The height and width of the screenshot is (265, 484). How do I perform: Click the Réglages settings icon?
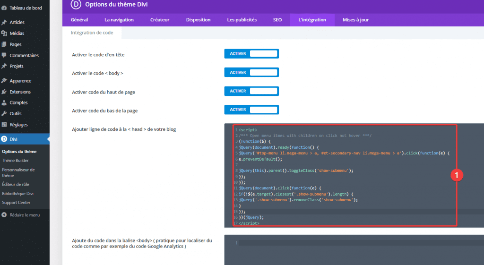4,125
